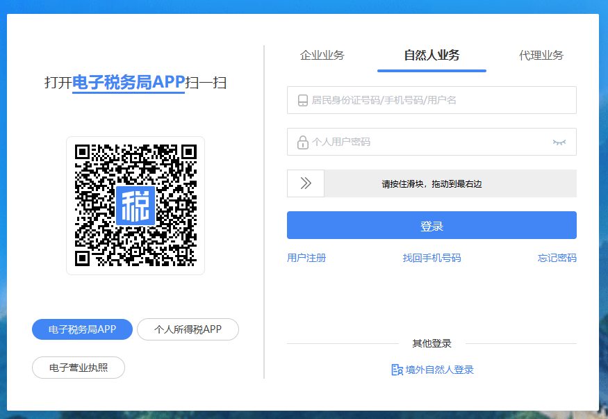Open the 用户注册 link
The image size is (608, 419).
(x=306, y=258)
